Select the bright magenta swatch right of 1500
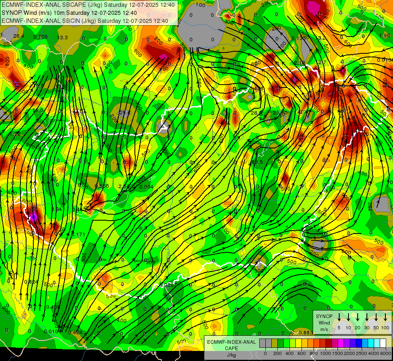This screenshot has height=361, width=393. coord(341,343)
